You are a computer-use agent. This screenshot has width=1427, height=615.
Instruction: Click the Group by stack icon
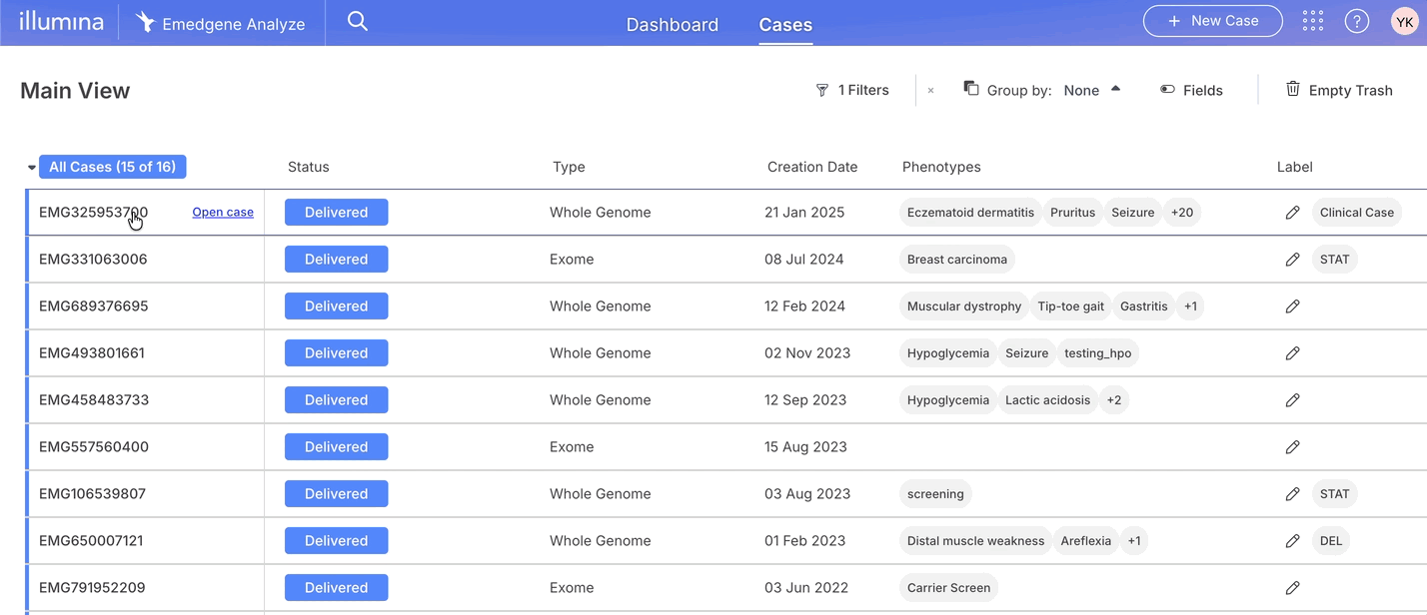coord(970,89)
